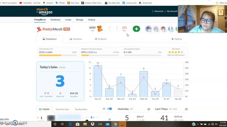Toggle the blue switch beside Top Royalties
The height and width of the screenshot is (127, 227).
click(x=110, y=109)
